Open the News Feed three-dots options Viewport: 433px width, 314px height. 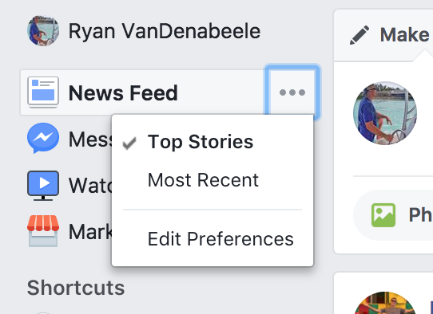coord(292,92)
